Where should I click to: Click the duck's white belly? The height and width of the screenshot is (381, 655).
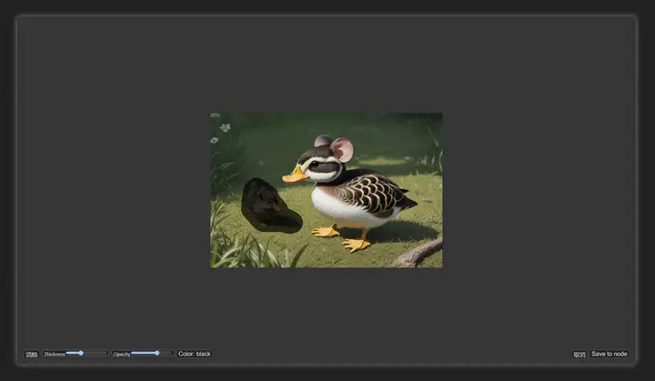tap(345, 211)
